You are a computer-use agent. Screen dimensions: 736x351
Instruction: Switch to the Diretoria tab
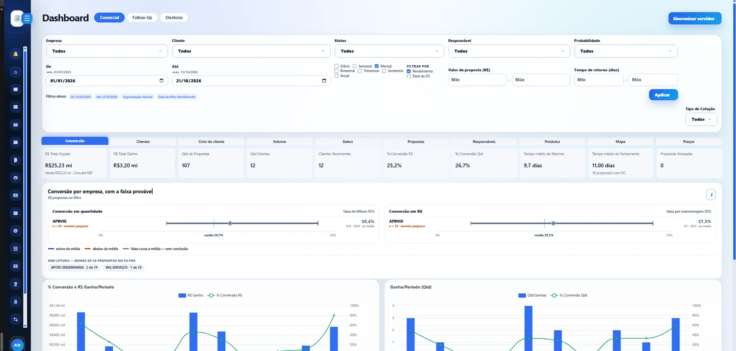click(x=174, y=18)
